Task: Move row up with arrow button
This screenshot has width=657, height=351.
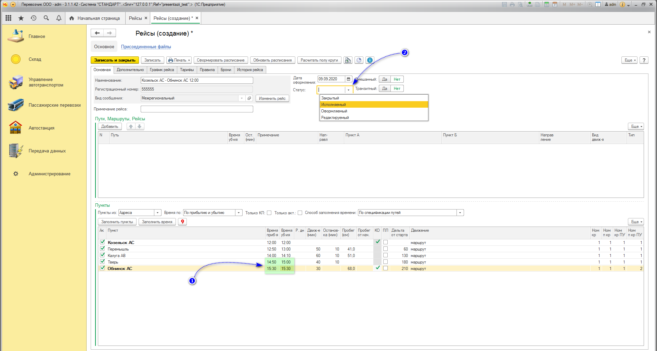Action: [x=131, y=126]
